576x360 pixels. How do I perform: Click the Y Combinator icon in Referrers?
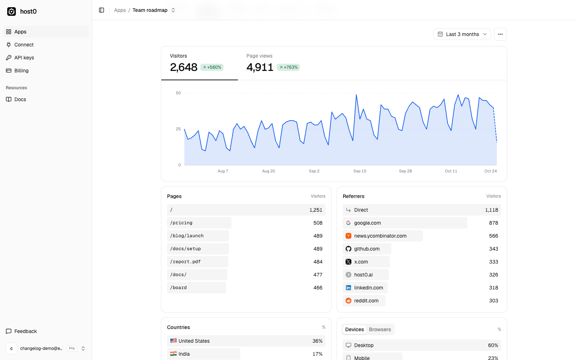(x=348, y=236)
